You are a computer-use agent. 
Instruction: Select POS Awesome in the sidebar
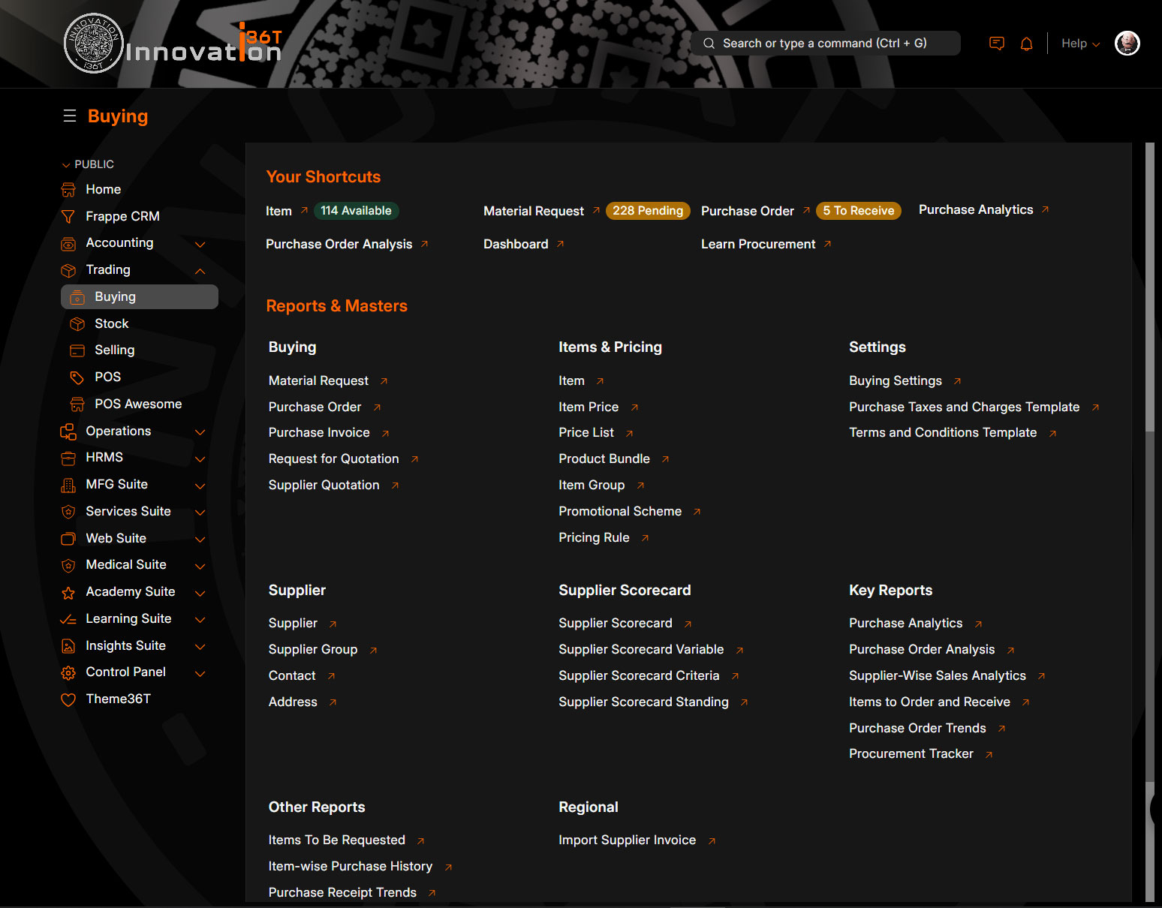click(x=138, y=404)
